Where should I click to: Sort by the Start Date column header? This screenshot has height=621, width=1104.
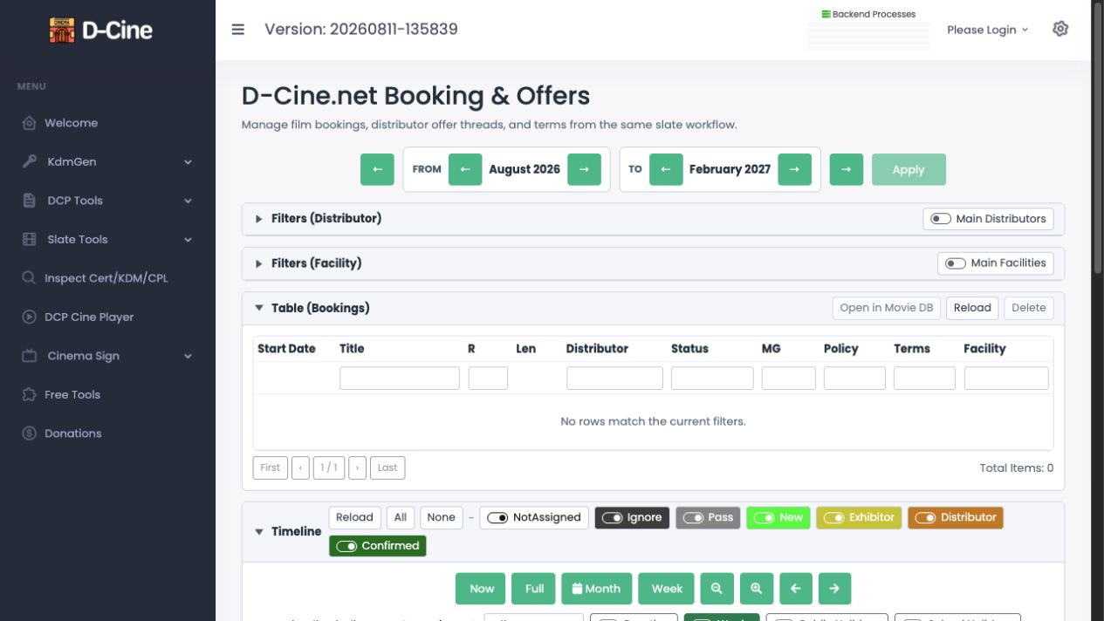point(286,349)
